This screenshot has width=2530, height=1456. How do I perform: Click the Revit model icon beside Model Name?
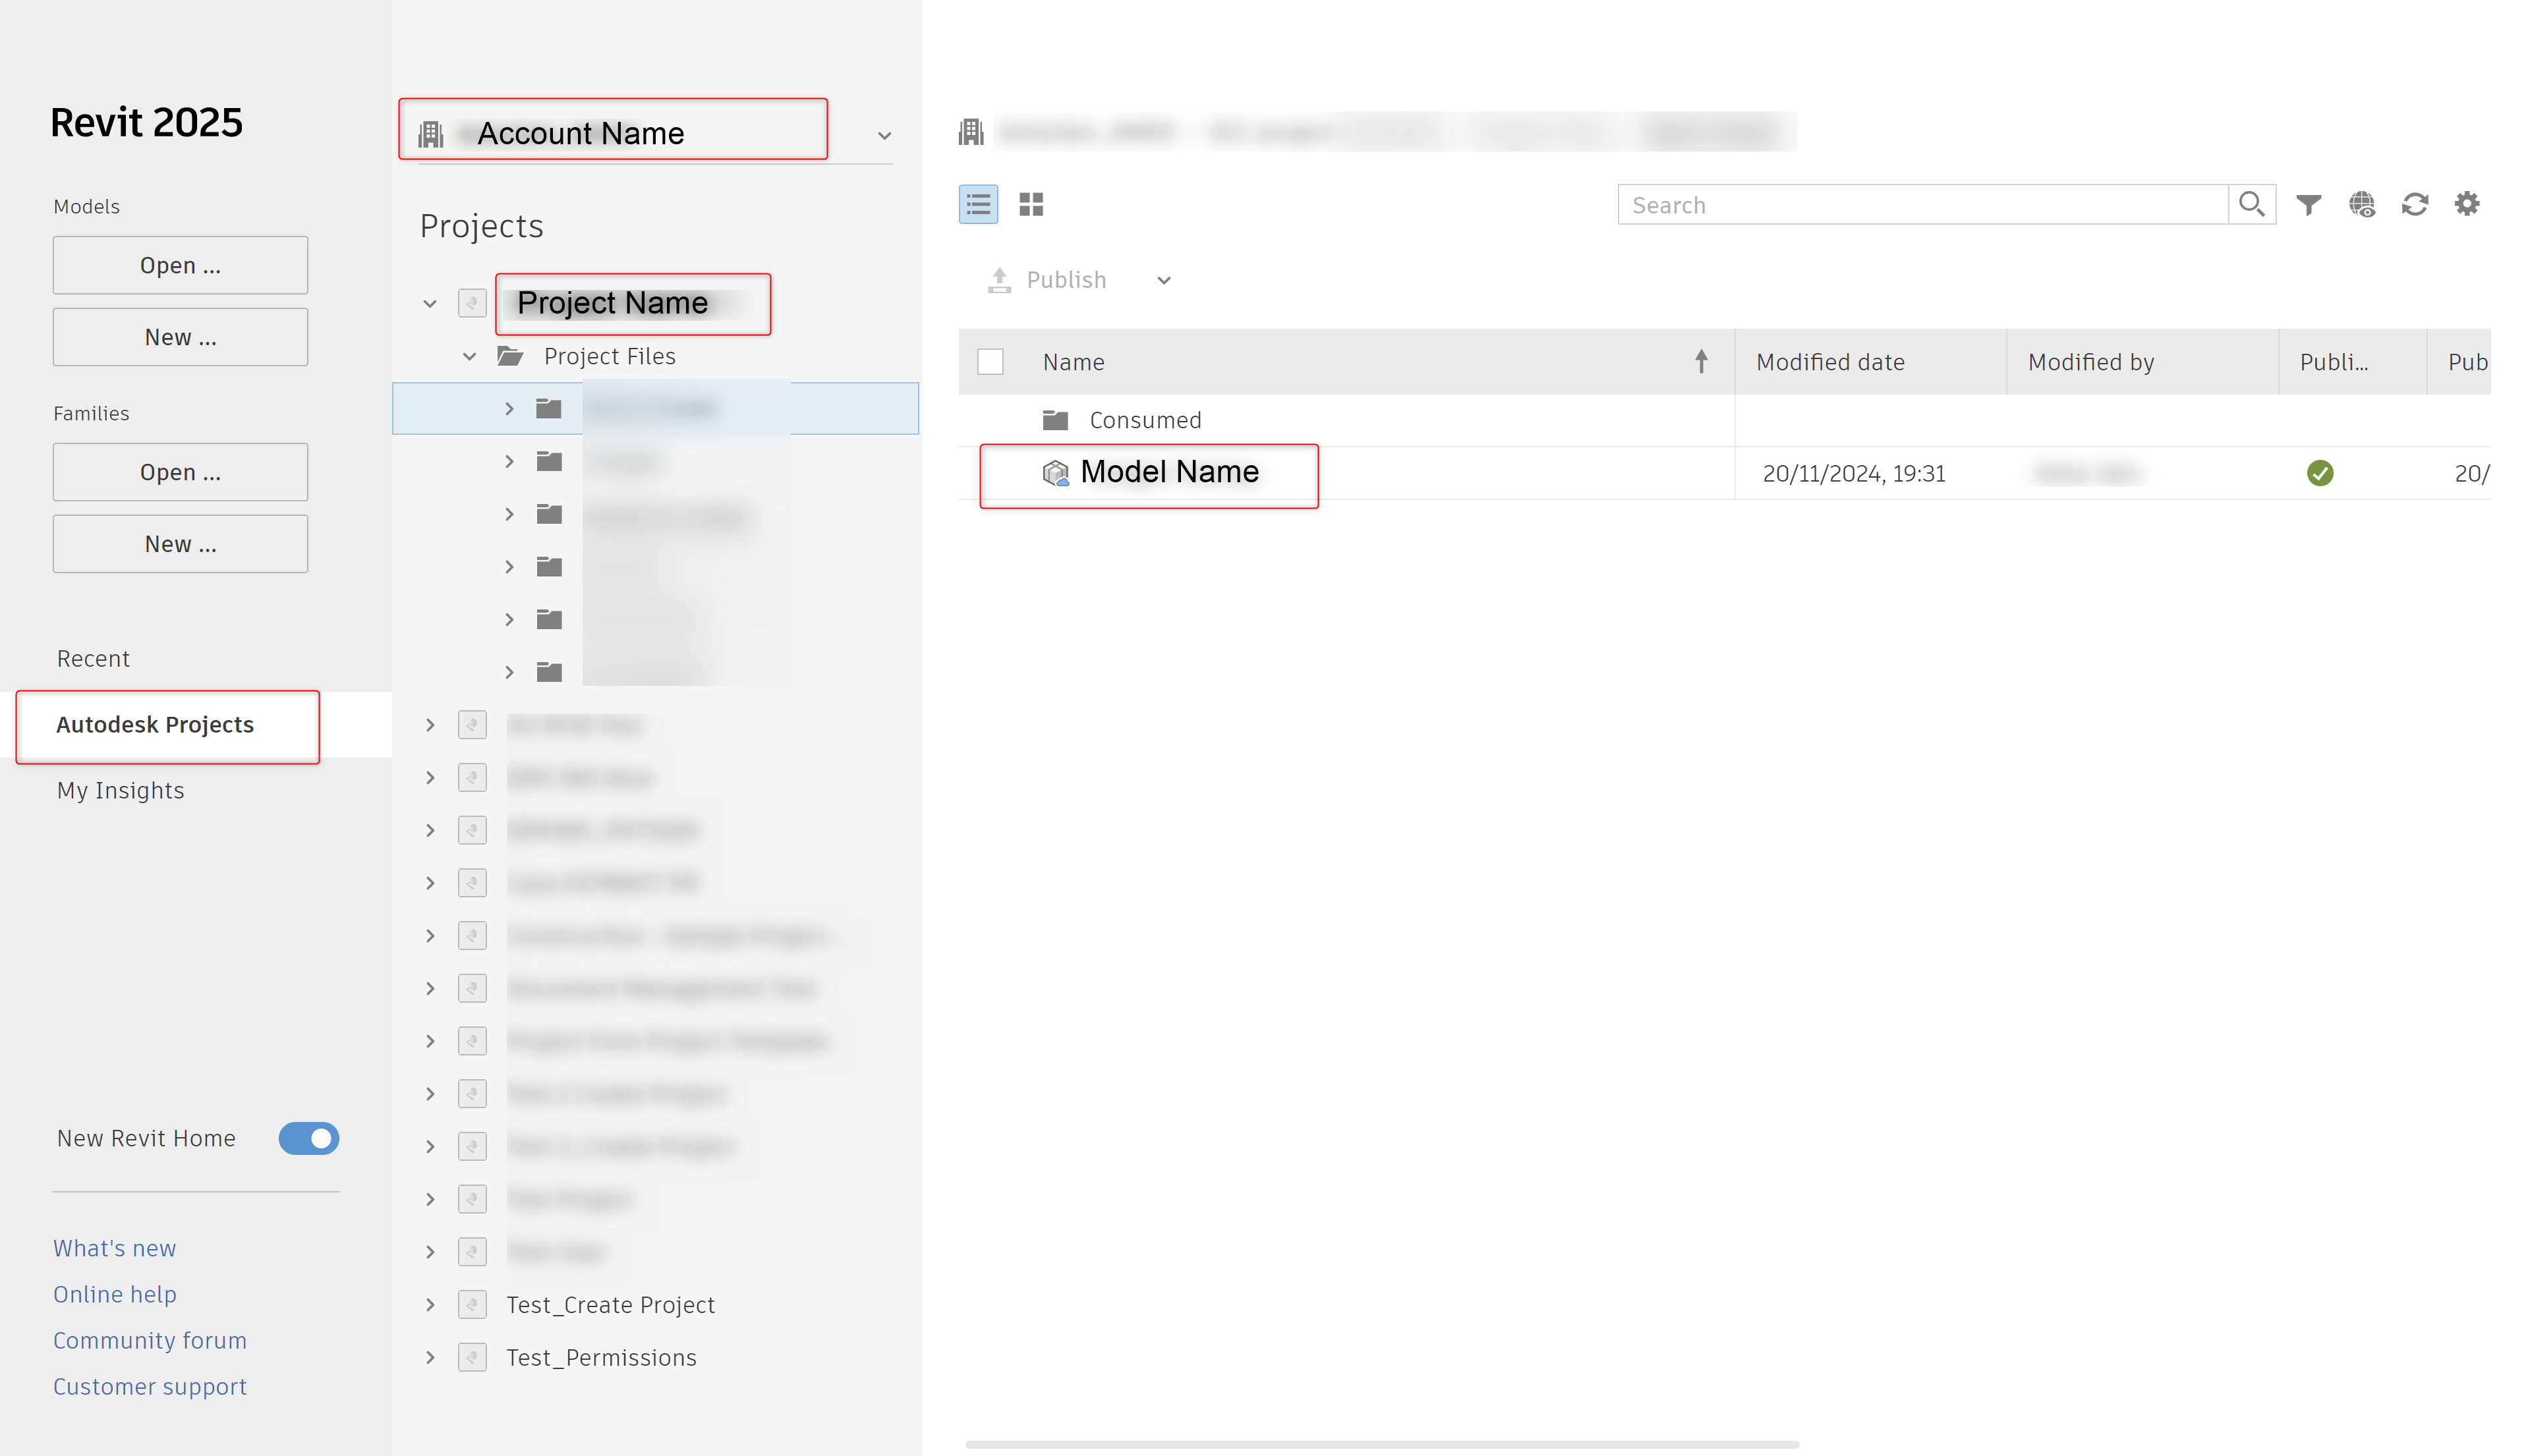[1055, 473]
